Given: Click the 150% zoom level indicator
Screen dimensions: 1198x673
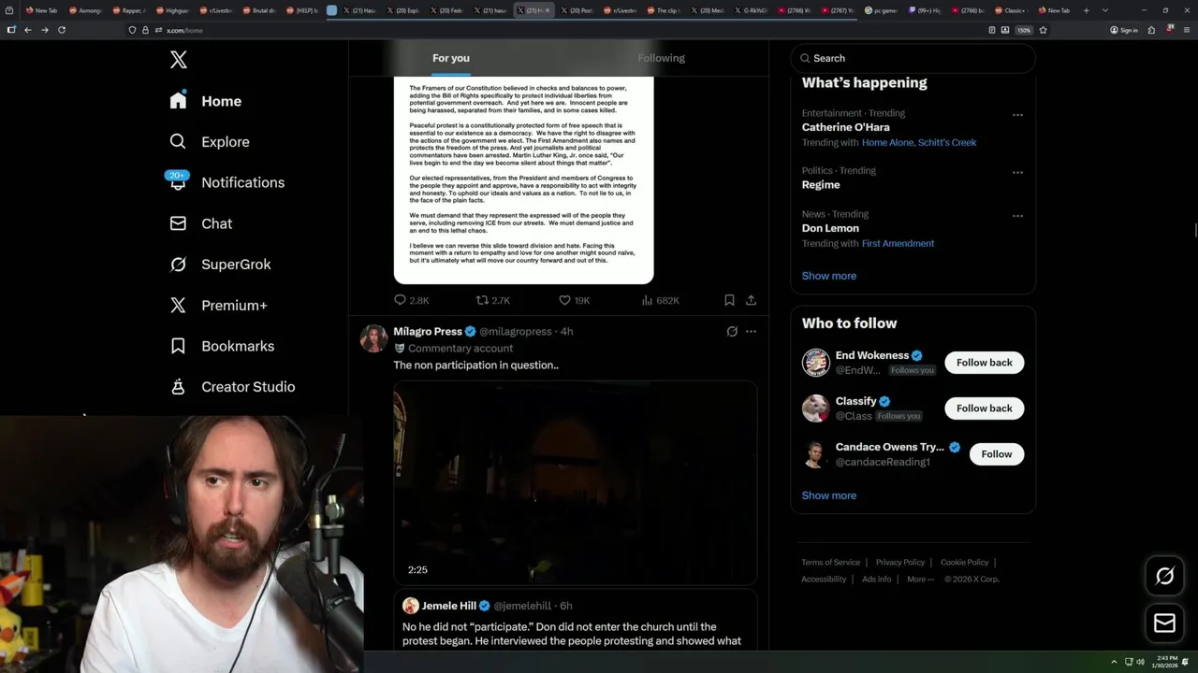Looking at the screenshot, I should (x=1024, y=30).
